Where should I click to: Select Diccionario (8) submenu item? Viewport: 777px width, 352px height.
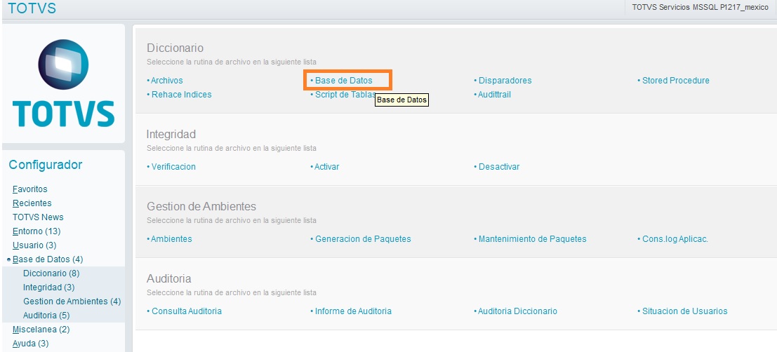click(x=51, y=273)
